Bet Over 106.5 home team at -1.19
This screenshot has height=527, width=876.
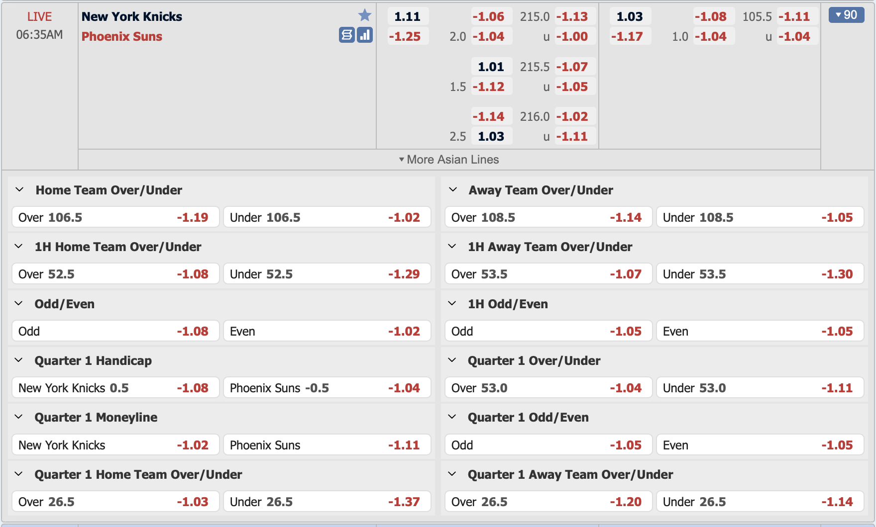pos(115,217)
